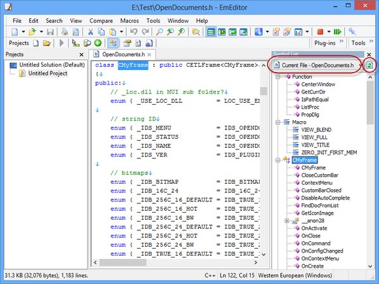379x284 pixels.
Task: Click the Plug-ins toolbar label
Action: pos(324,43)
